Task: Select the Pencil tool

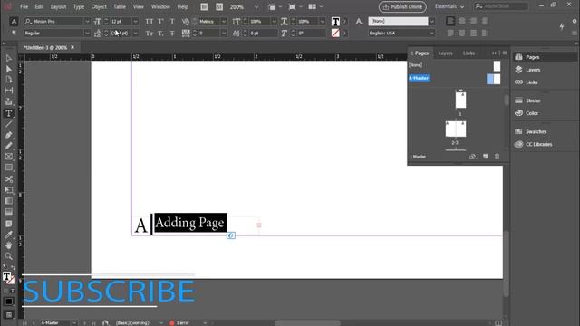Action: [x=8, y=146]
